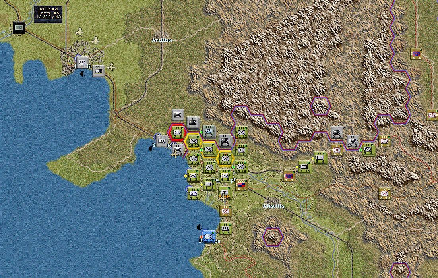Select the green armor 7-5 in red hex

pos(178,132)
